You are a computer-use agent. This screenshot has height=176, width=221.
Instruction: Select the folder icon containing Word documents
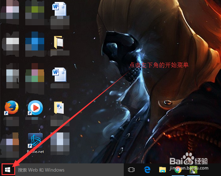59,108
